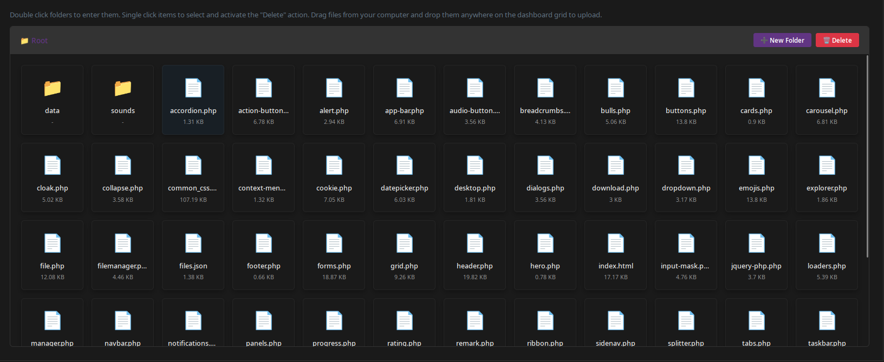This screenshot has height=362, width=884.
Task: Select the breadcrumbs file name label
Action: (x=545, y=110)
